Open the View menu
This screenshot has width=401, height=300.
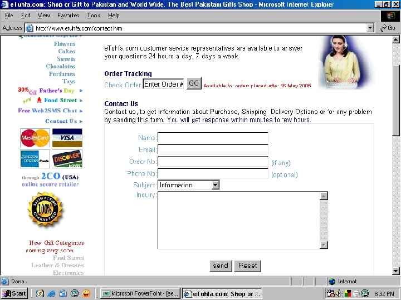click(43, 16)
